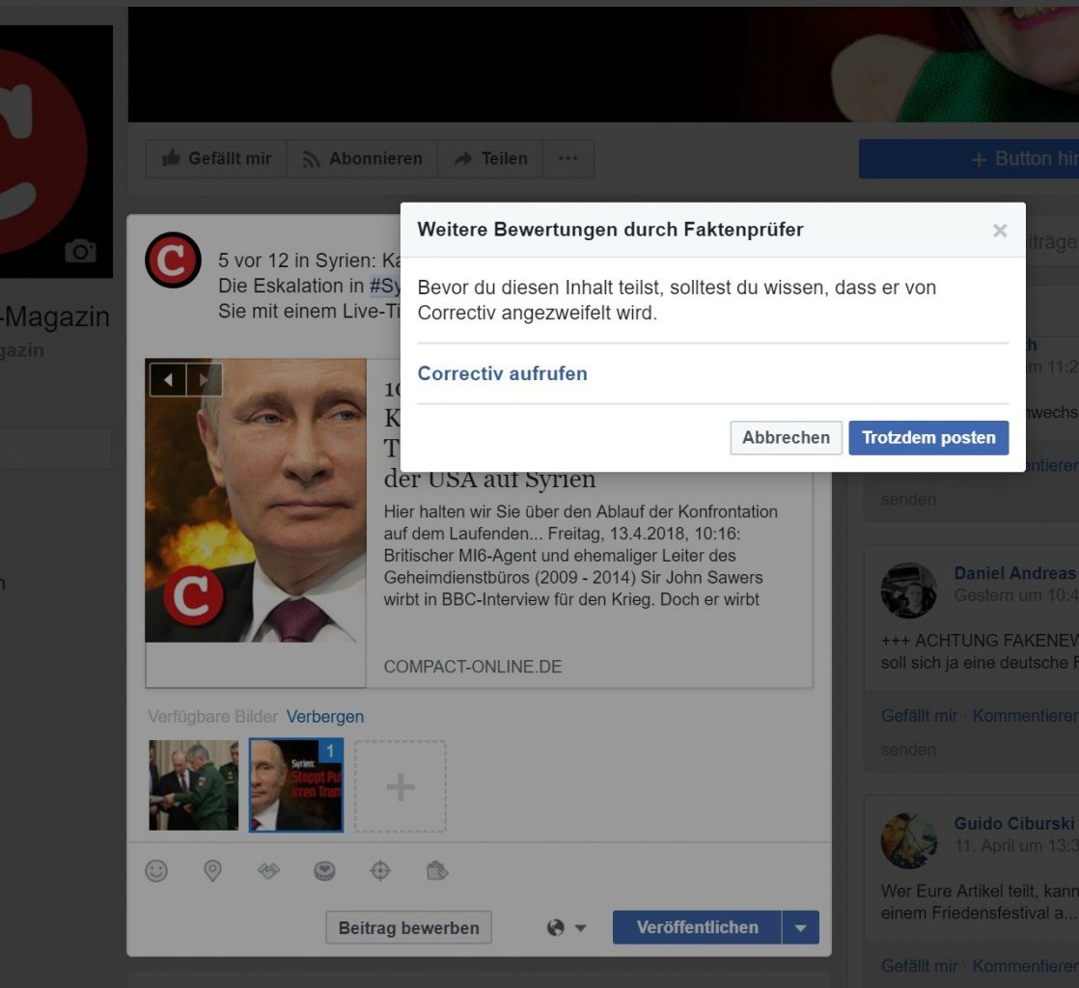Expand the dropdown arrow beside Veröffentlichen

pos(800,927)
